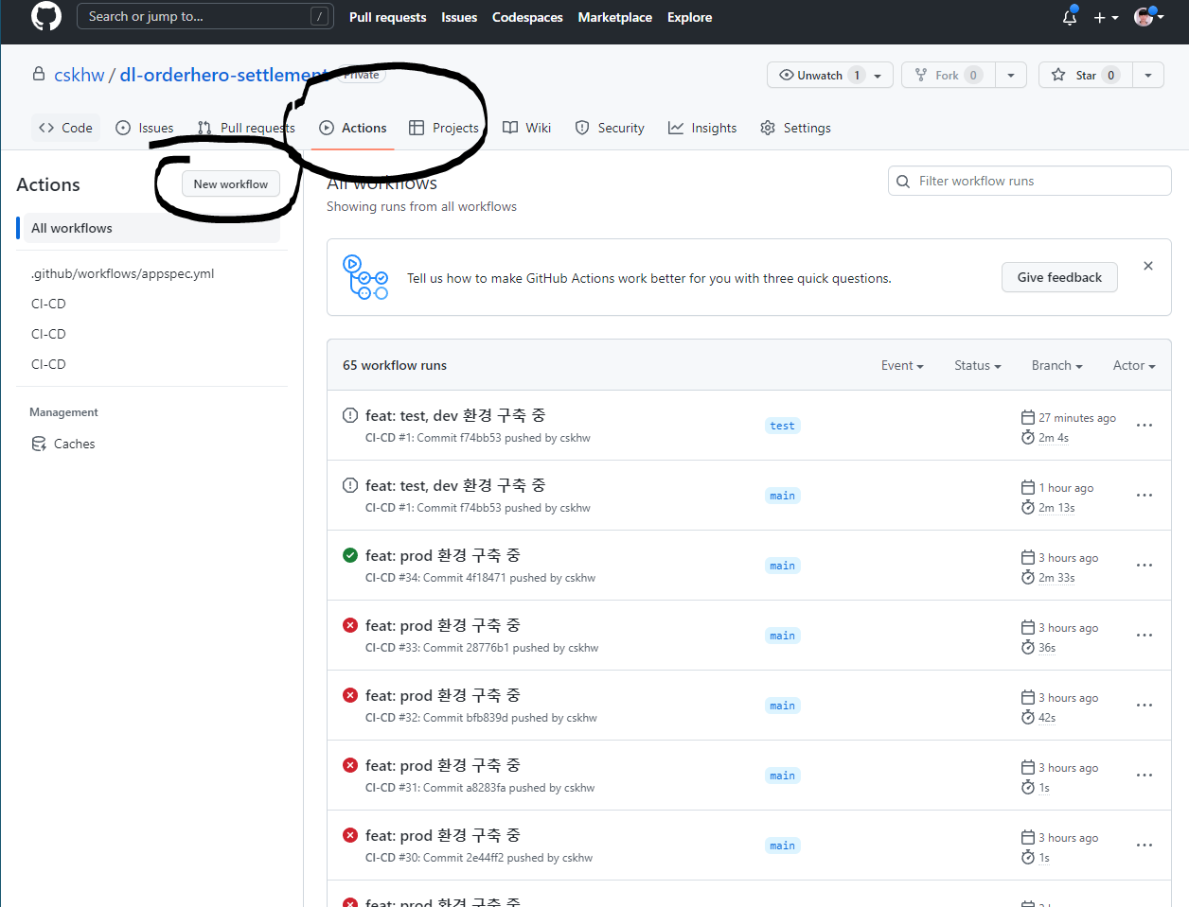Open more options for CI-CD #32 run

pyautogui.click(x=1145, y=706)
